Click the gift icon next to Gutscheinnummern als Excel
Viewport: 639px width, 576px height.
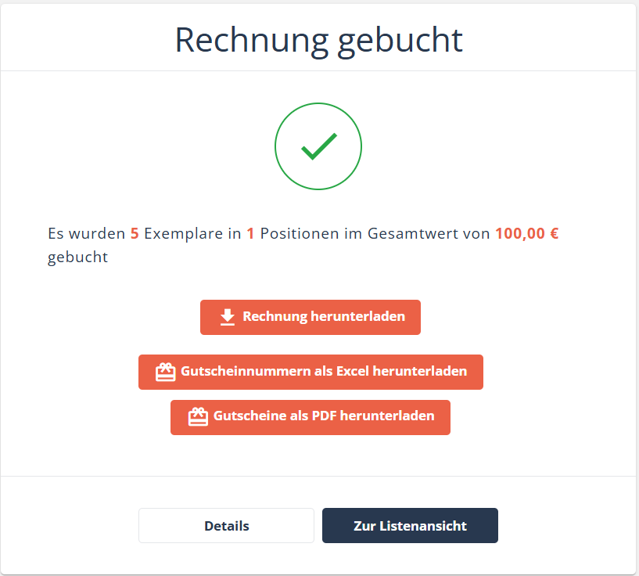point(165,372)
